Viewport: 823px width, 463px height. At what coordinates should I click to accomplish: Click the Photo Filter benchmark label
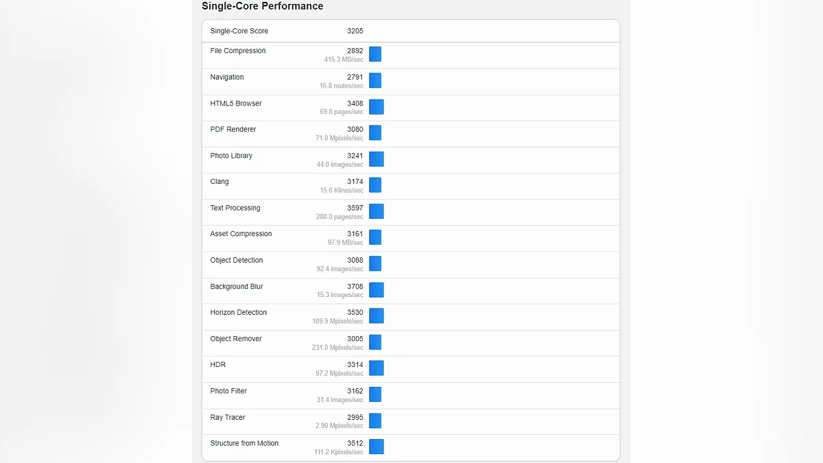228,391
